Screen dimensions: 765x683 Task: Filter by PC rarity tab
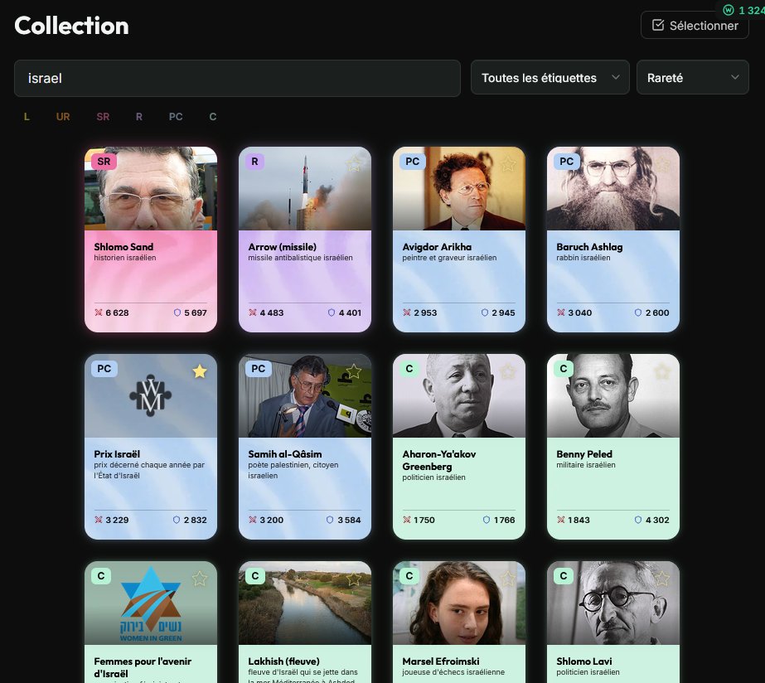click(176, 117)
